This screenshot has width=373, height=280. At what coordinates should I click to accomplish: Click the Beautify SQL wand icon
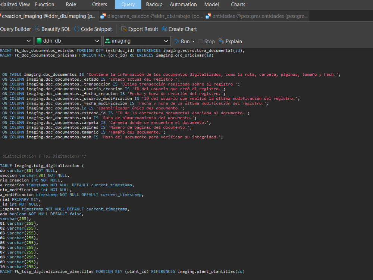pyautogui.click(x=37, y=29)
